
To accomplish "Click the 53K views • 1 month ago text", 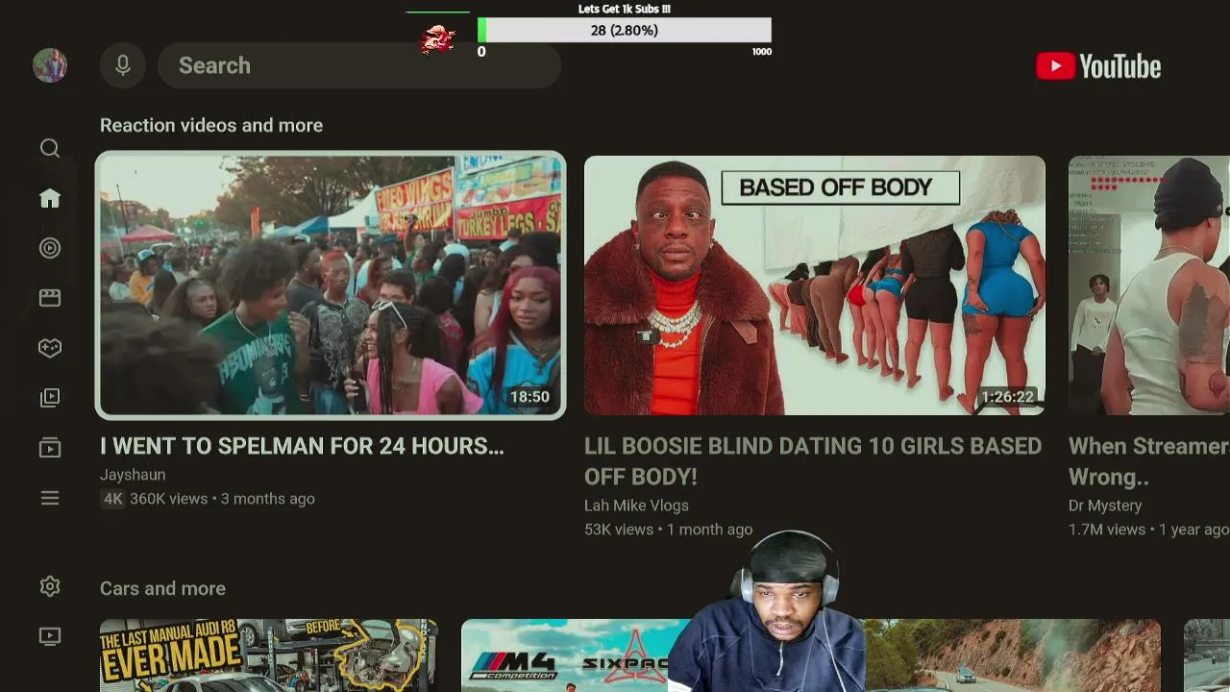I will click(x=668, y=530).
